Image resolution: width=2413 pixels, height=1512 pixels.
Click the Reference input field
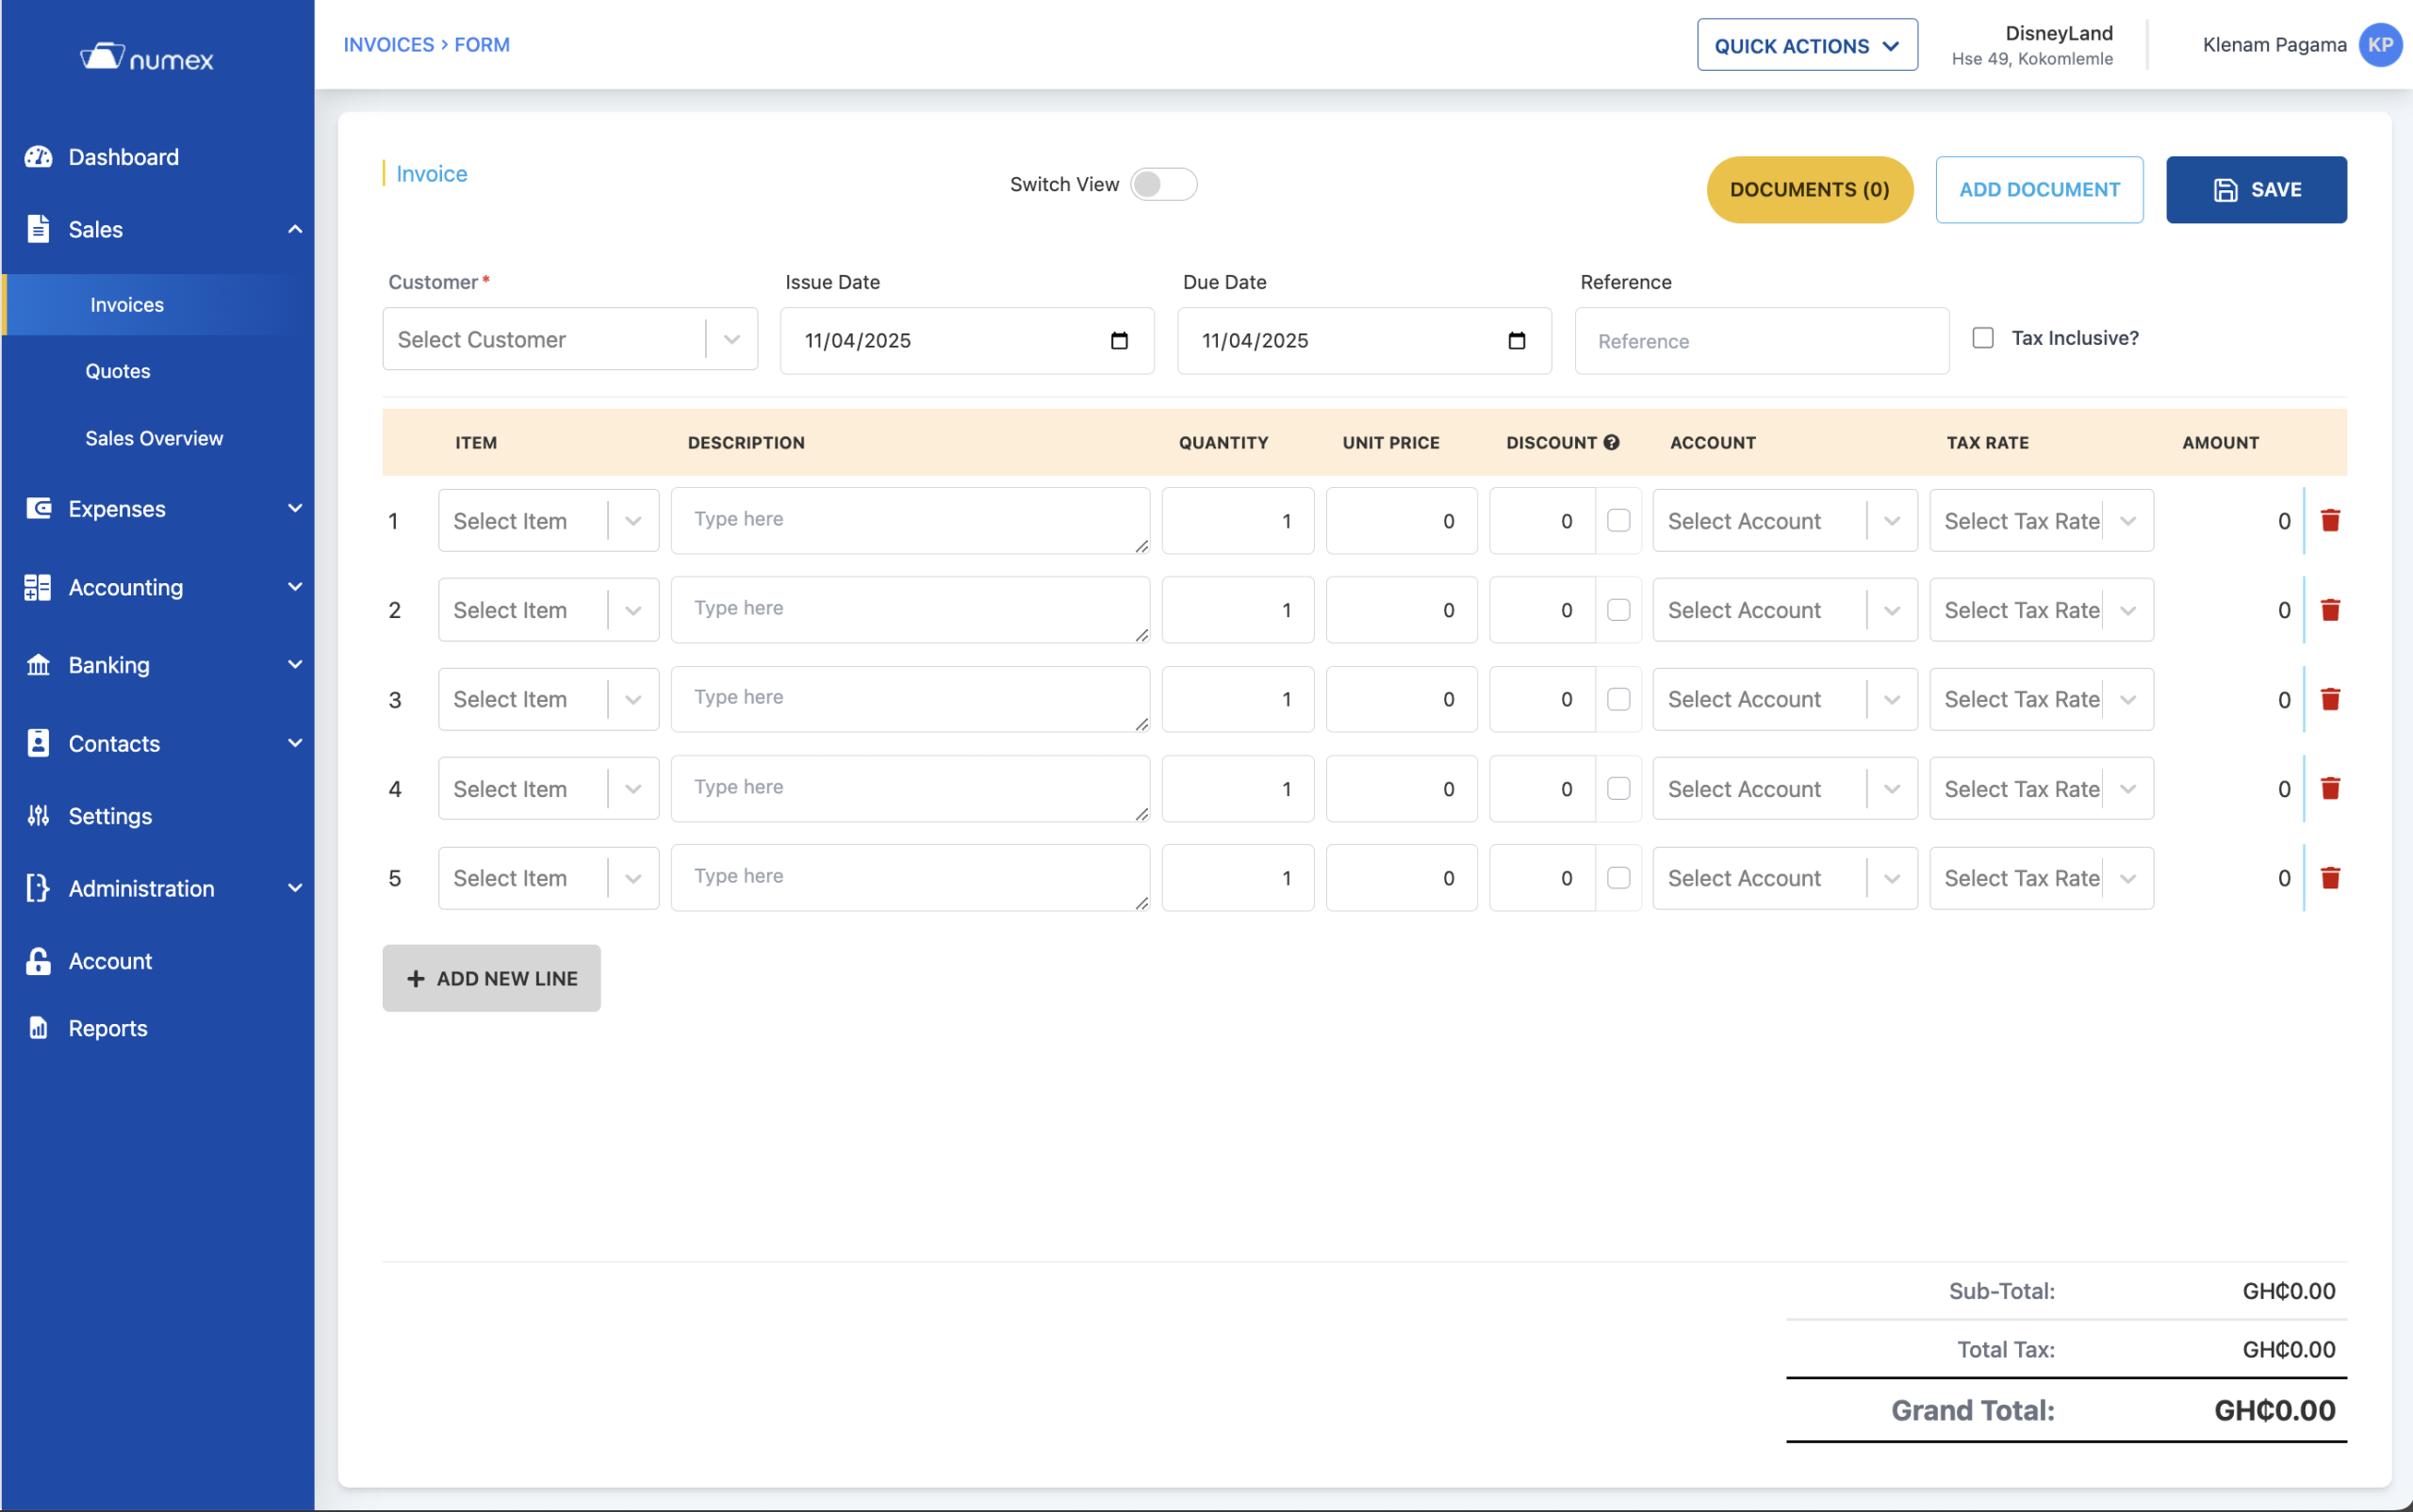tap(1762, 341)
